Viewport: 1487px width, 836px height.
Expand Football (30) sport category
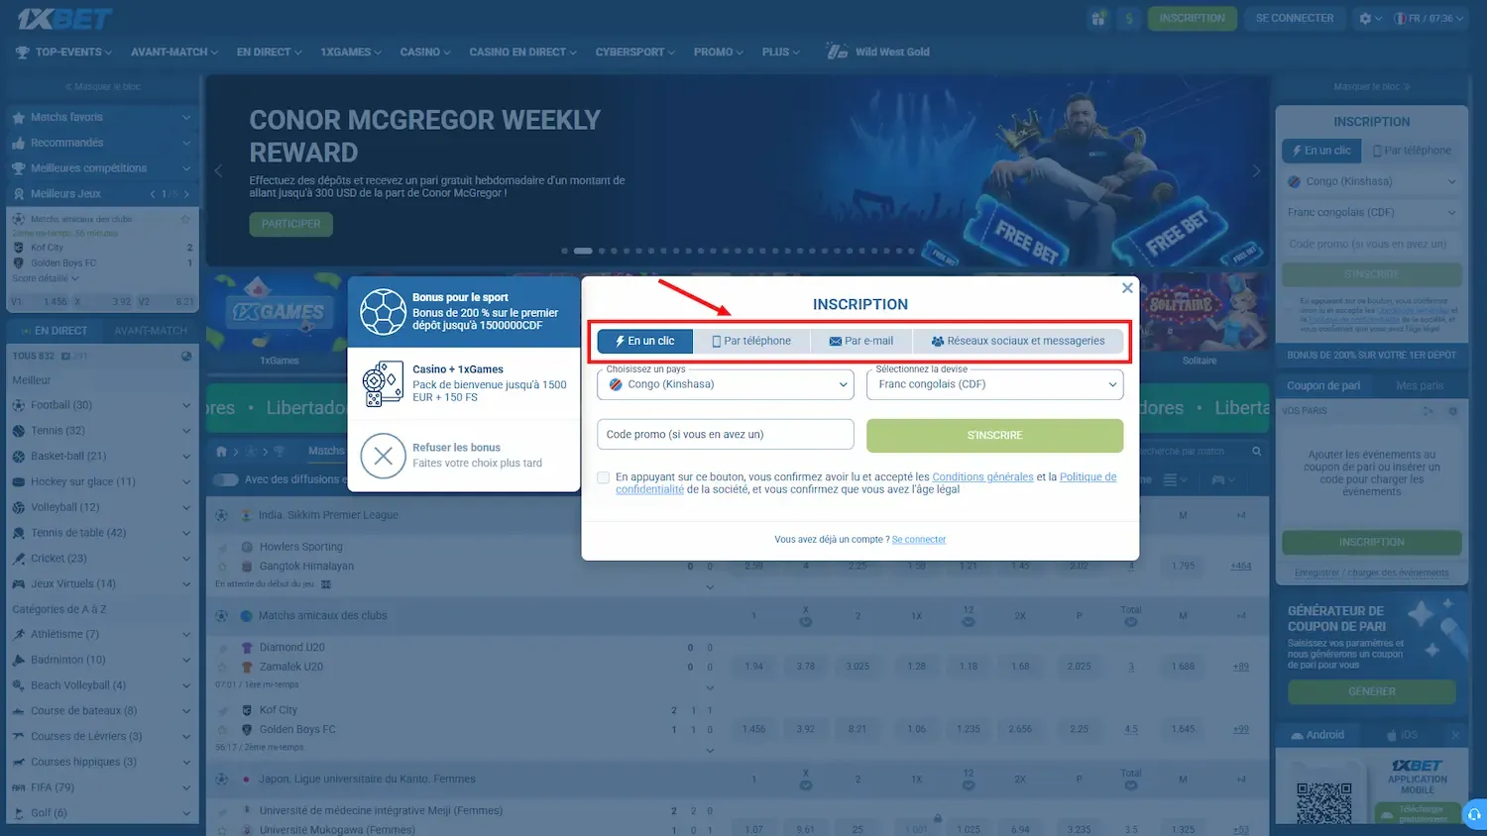(102, 405)
